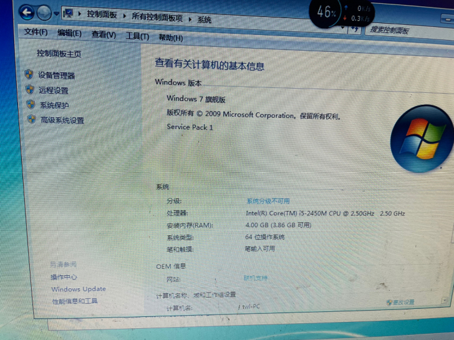Open 操作中心 under 另请参阅
This screenshot has width=454, height=340.
pos(64,277)
